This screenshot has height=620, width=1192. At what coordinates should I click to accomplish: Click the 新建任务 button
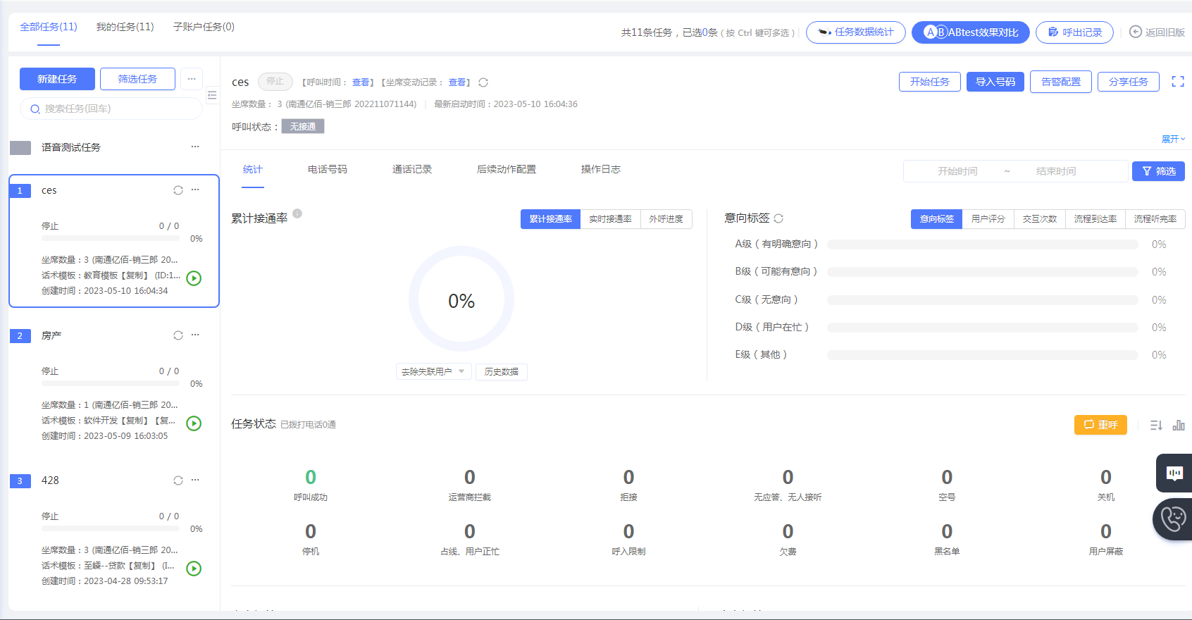coord(57,79)
